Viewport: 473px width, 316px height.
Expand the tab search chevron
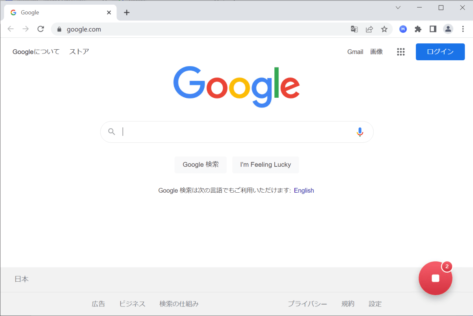click(x=398, y=7)
